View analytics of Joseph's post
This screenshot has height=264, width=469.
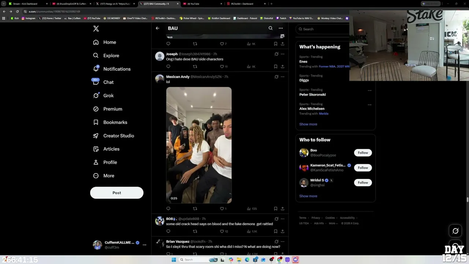coord(251,66)
